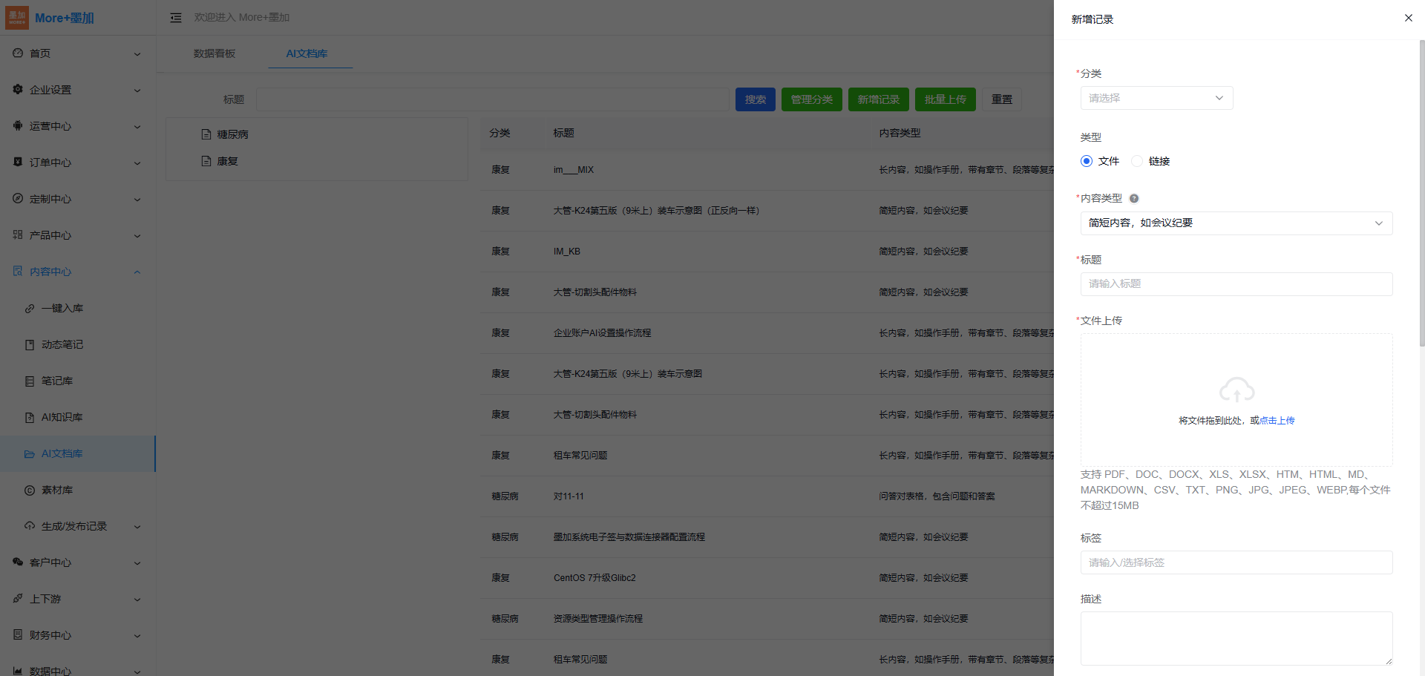
Task: Click the 批量上传 button
Action: (x=945, y=99)
